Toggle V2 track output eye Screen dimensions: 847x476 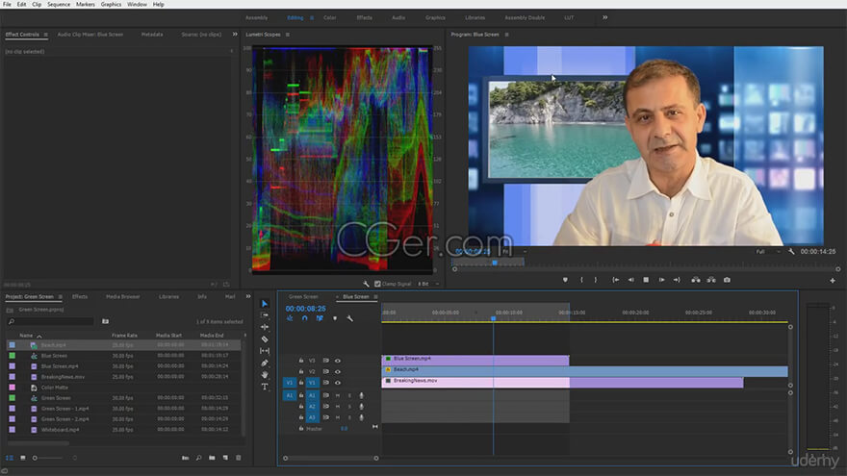[338, 372]
